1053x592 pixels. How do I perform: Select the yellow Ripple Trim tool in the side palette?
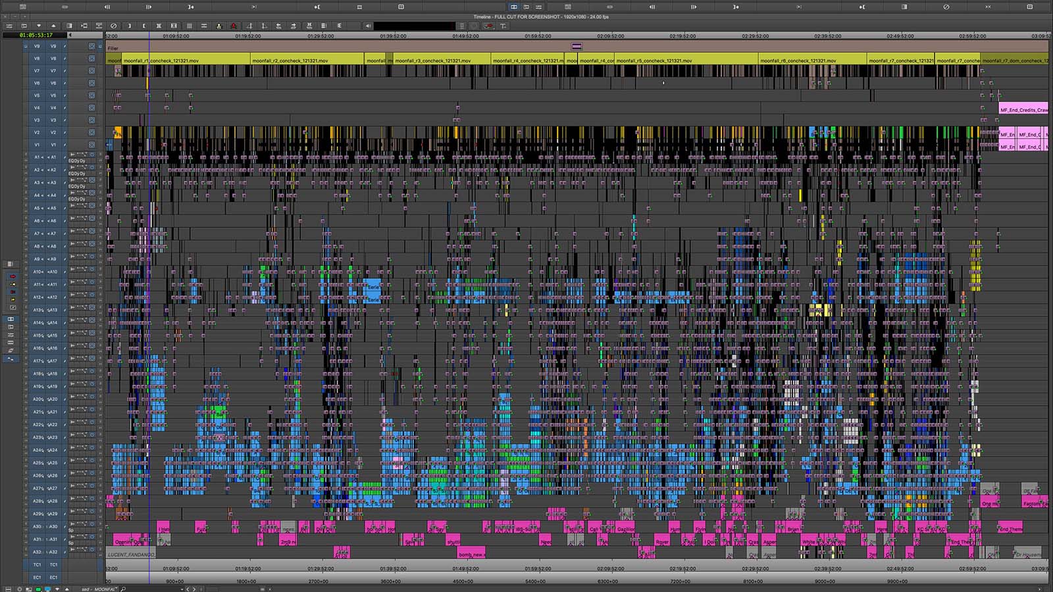pos(13,299)
